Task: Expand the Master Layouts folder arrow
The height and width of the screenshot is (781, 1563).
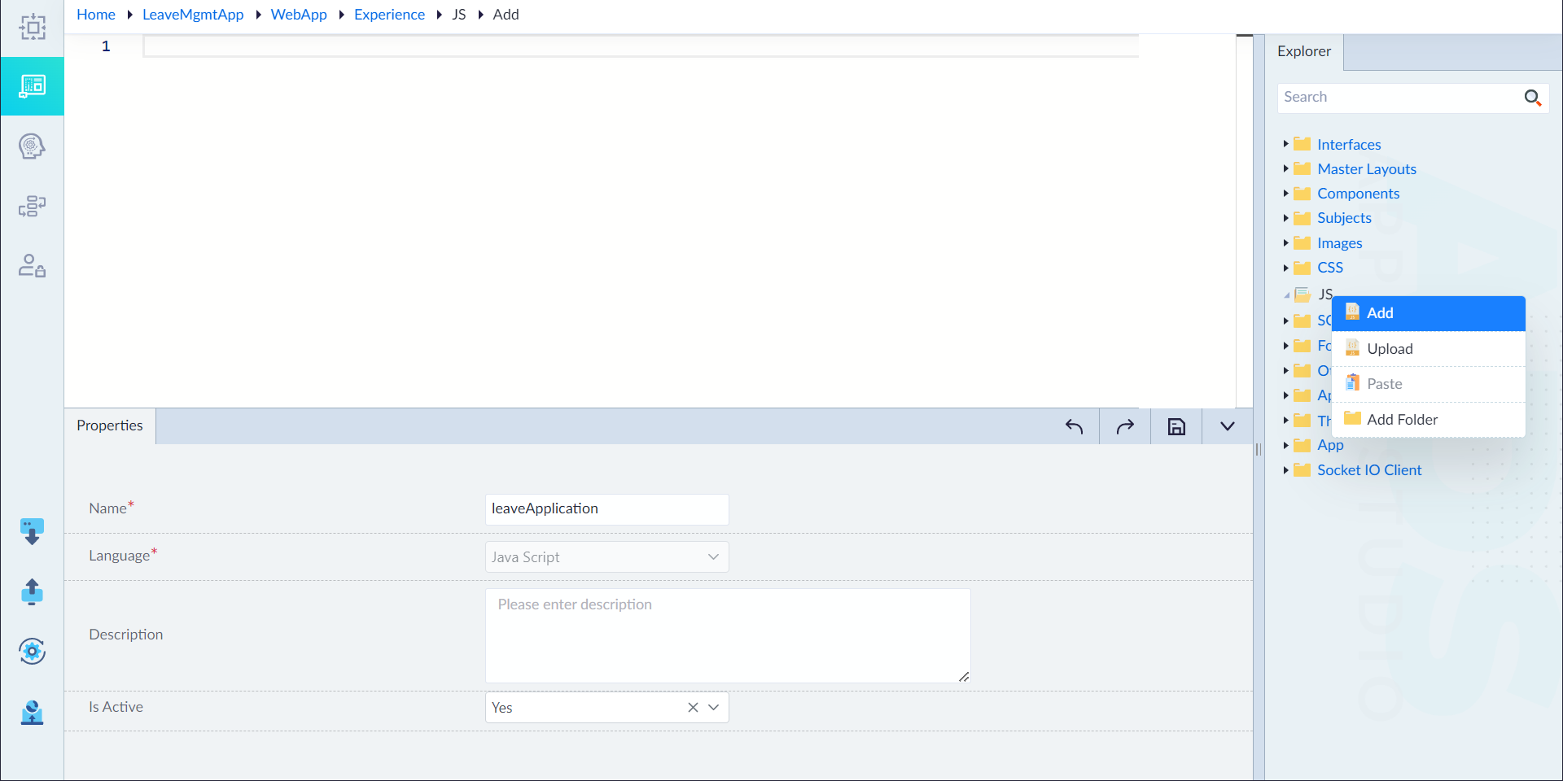Action: pyautogui.click(x=1285, y=168)
